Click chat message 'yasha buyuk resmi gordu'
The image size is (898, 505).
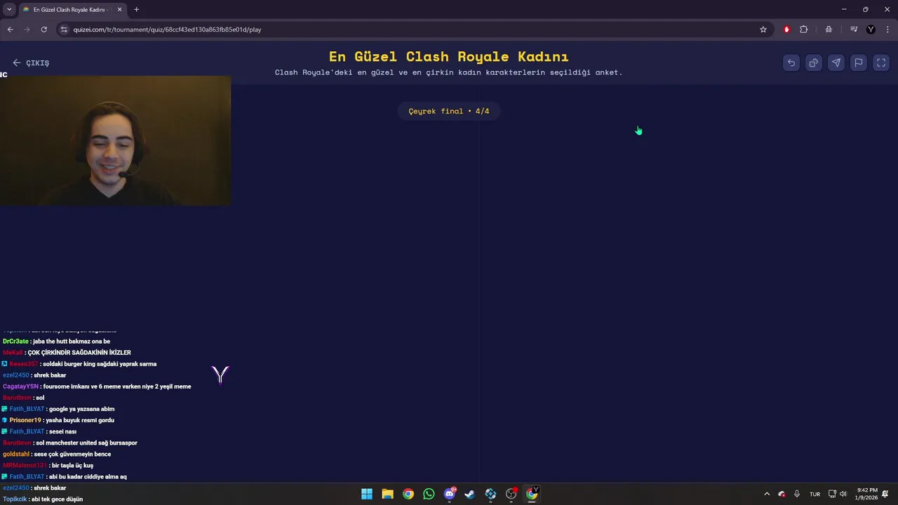point(80,420)
